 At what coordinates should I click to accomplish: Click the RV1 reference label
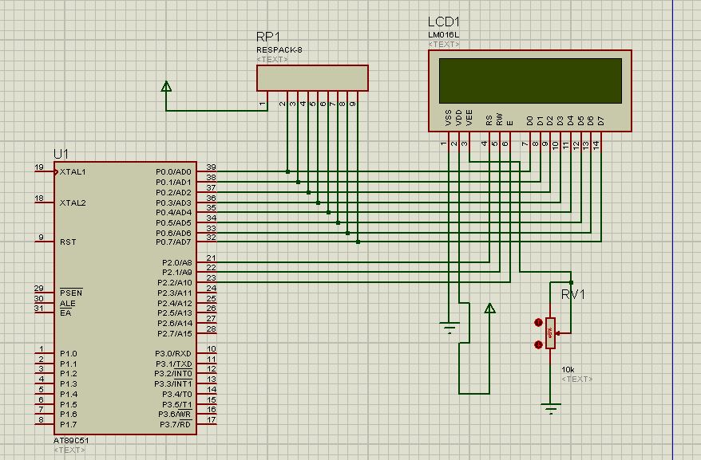[x=573, y=294]
